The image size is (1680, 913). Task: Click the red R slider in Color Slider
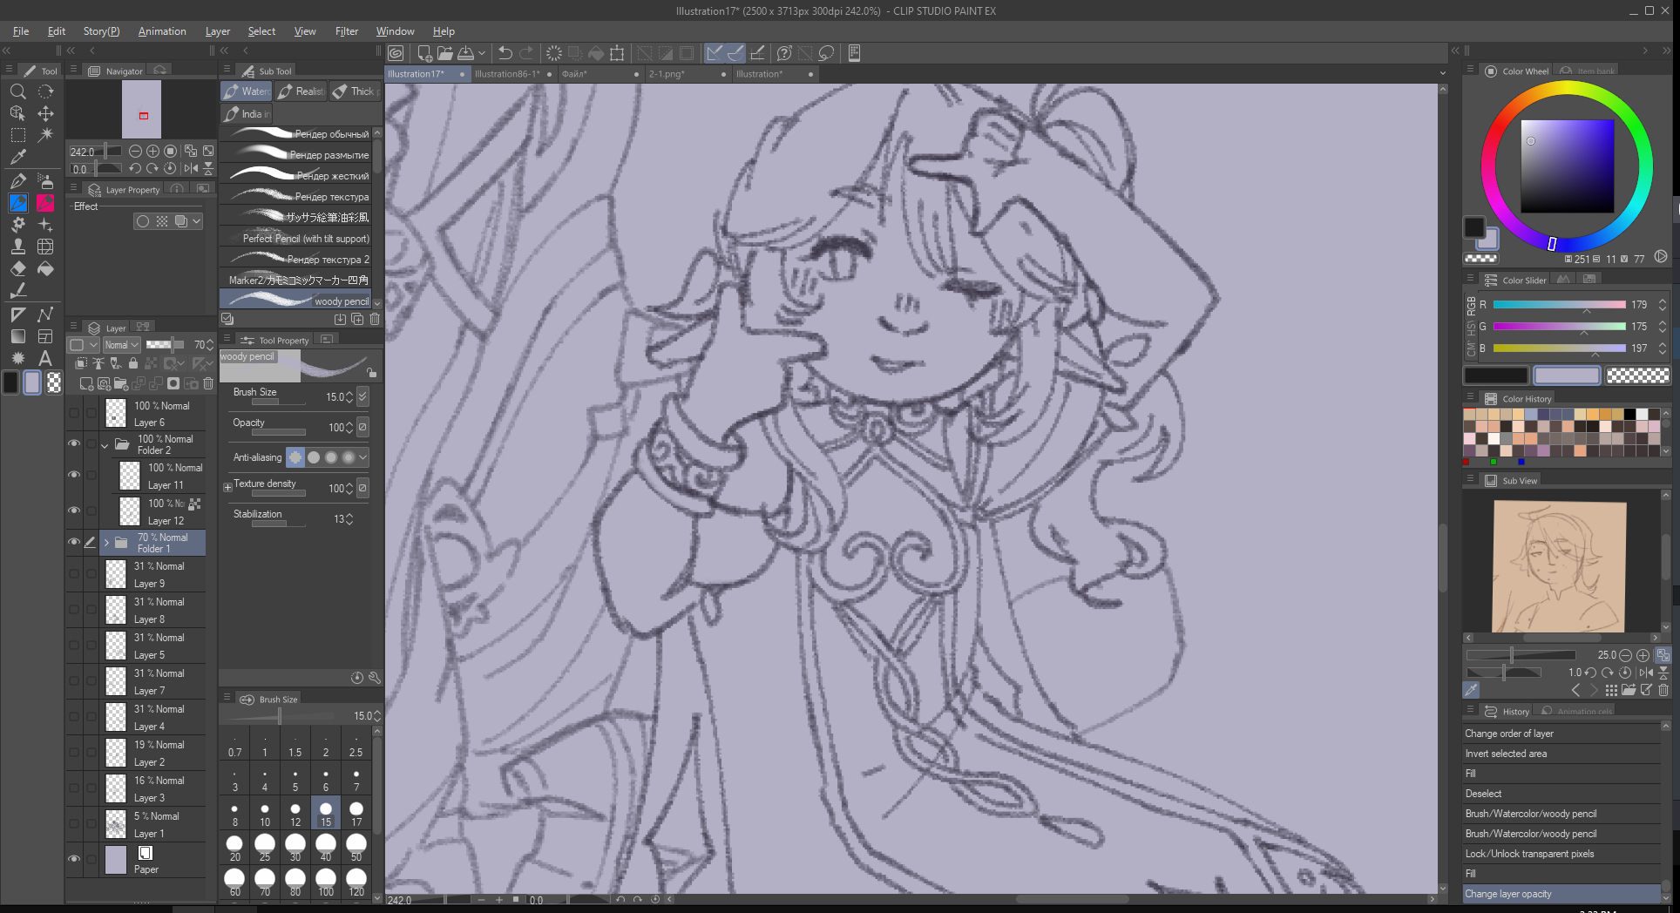pyautogui.click(x=1559, y=305)
